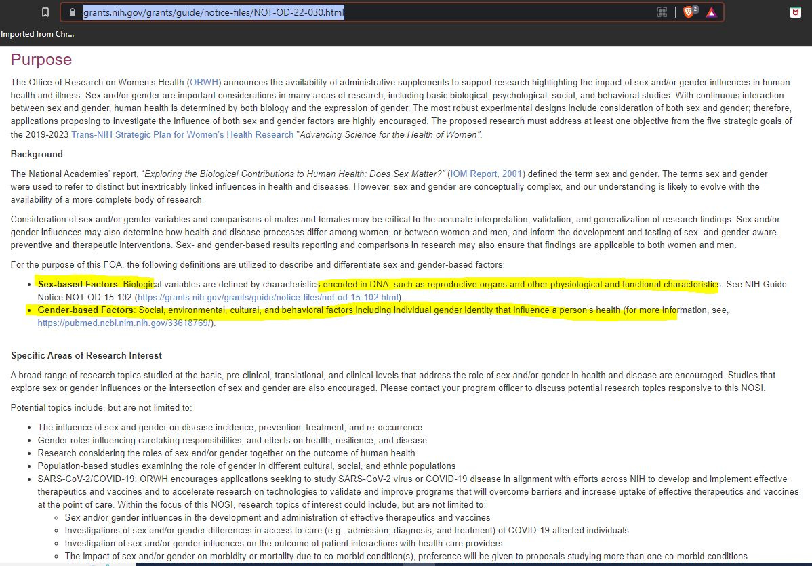812x566 pixels.
Task: Click sub-bullet 'Investigations of sex and/or gender differences in access to care'
Action: [x=346, y=531]
